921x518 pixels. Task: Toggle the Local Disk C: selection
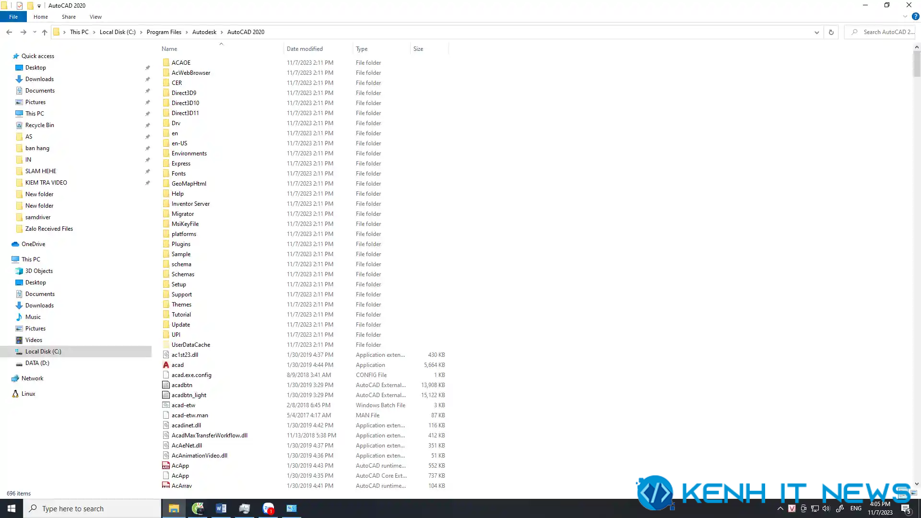coord(43,351)
